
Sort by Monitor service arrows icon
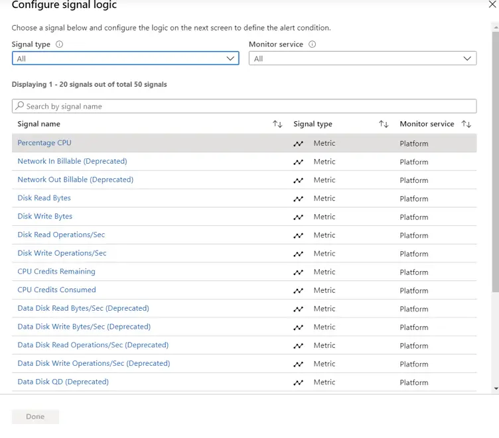[466, 125]
